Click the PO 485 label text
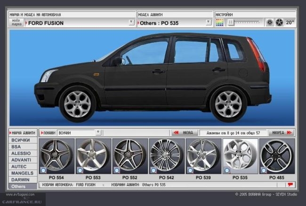 pyautogui.click(x=276, y=178)
